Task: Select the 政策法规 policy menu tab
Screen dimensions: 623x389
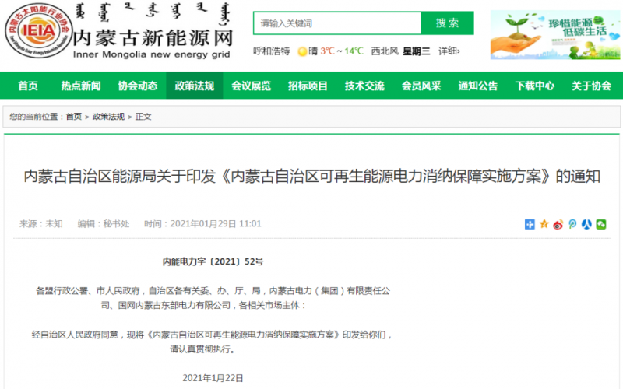Action: coord(194,86)
